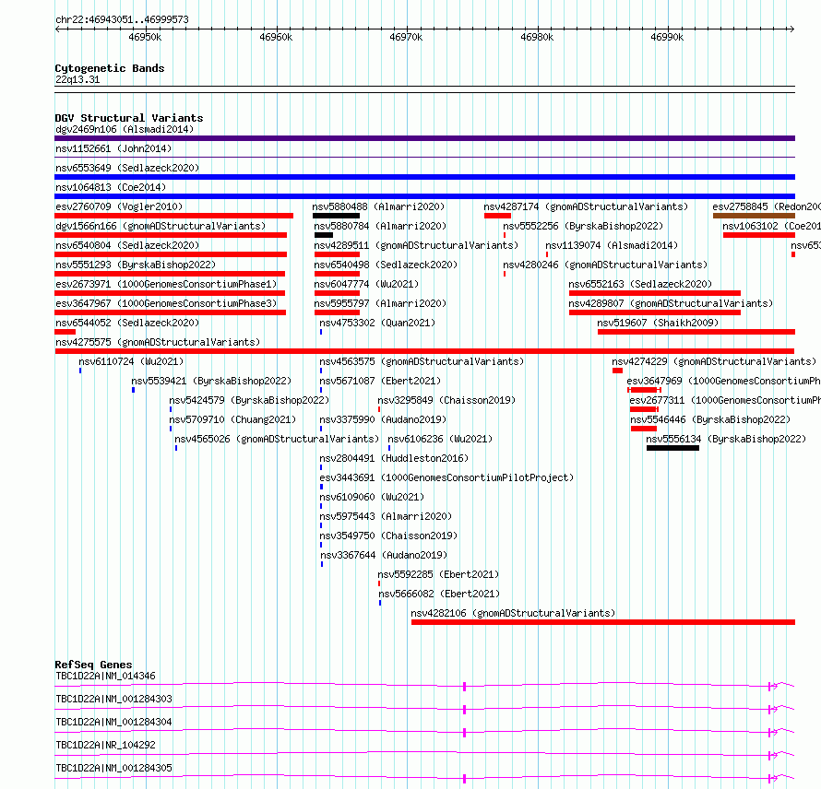Click nsv5556134 (ByrskaBishop2022) label
This screenshot has height=789, width=821.
tap(726, 439)
